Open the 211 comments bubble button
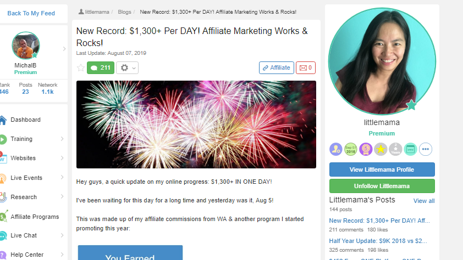 click(x=101, y=67)
